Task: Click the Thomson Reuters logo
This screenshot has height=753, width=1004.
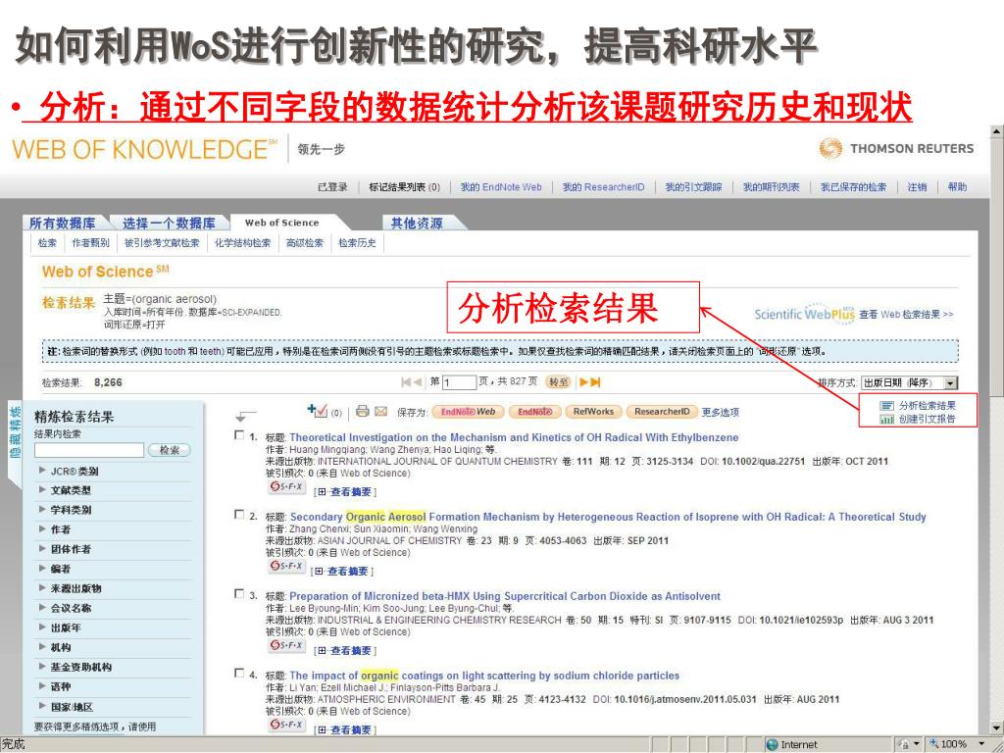Action: coord(896,148)
